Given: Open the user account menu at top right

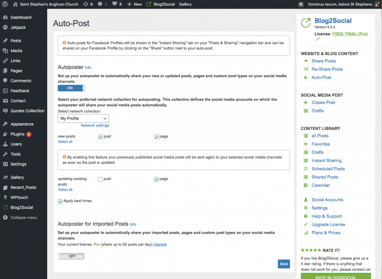Looking at the screenshot, I should coord(340,4).
